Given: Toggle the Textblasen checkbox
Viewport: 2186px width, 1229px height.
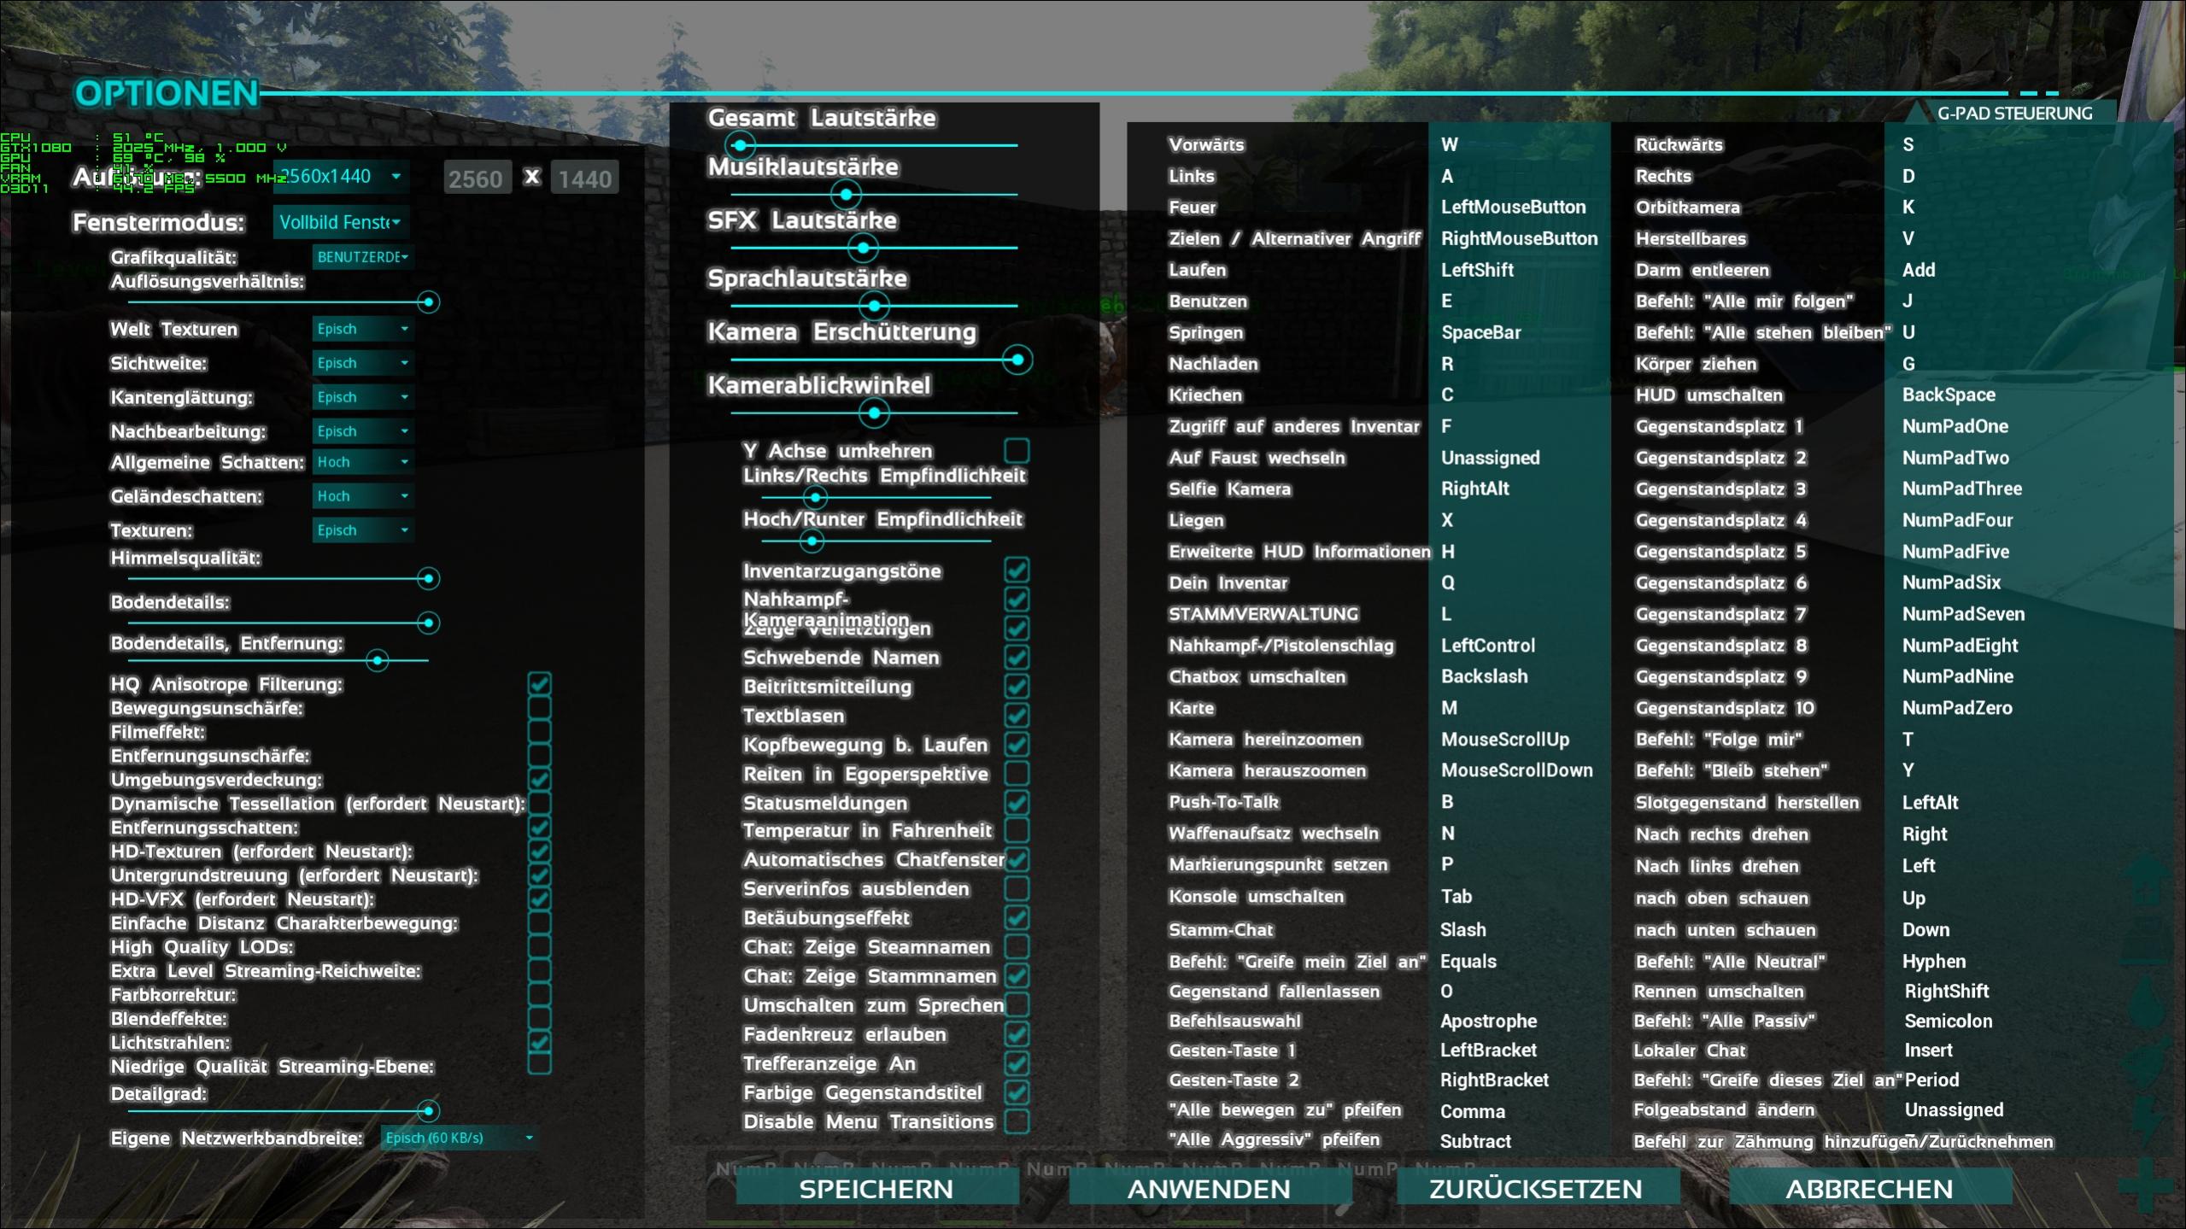Looking at the screenshot, I should point(1017,715).
